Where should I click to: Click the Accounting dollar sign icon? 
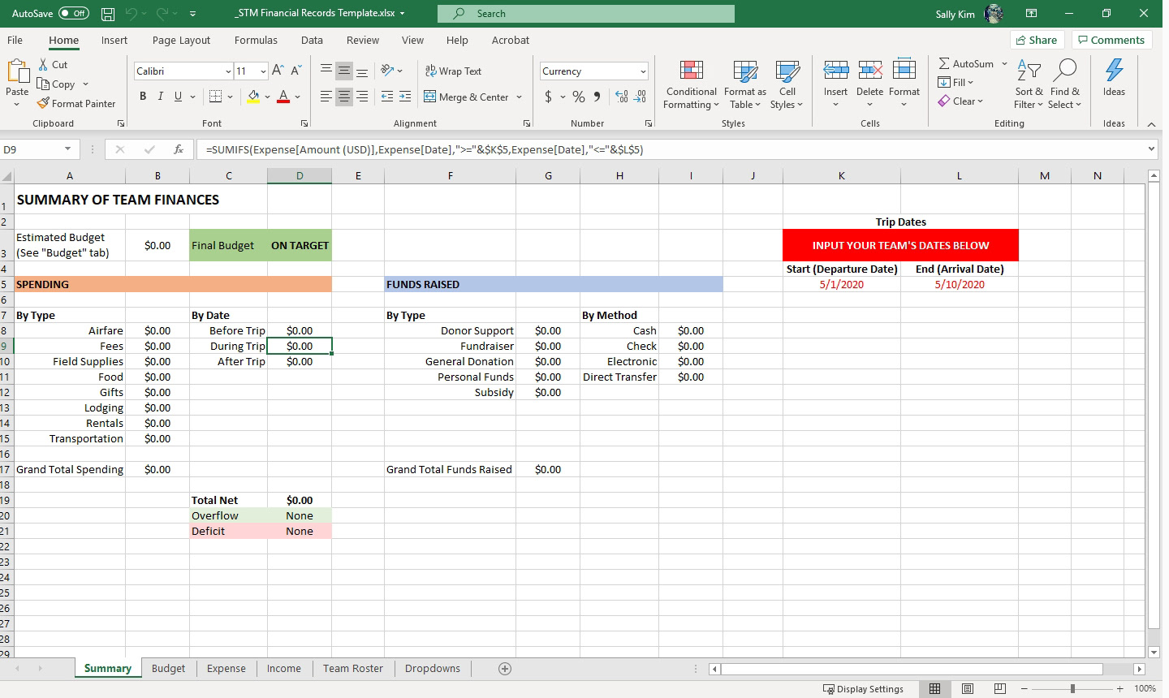tap(549, 97)
